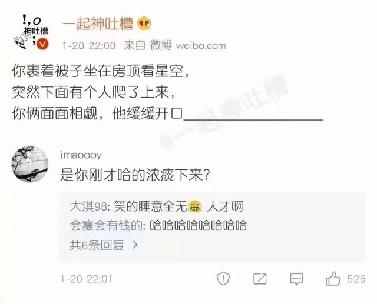Click the report shield icon
The width and height of the screenshot is (377, 304).
pyautogui.click(x=223, y=279)
